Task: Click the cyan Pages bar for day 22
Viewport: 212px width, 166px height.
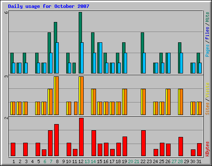Action: click(x=144, y=63)
